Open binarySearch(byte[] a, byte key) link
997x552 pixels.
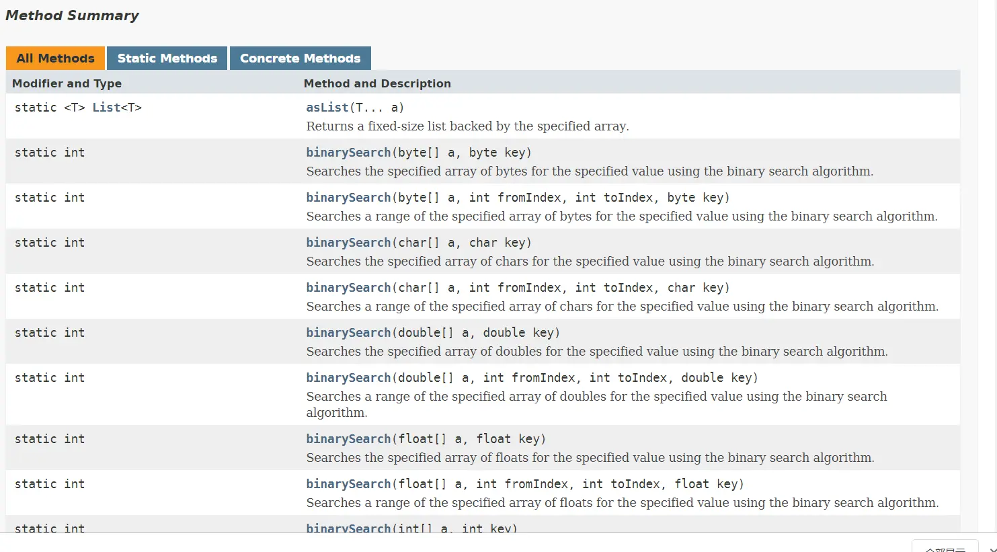coord(348,153)
